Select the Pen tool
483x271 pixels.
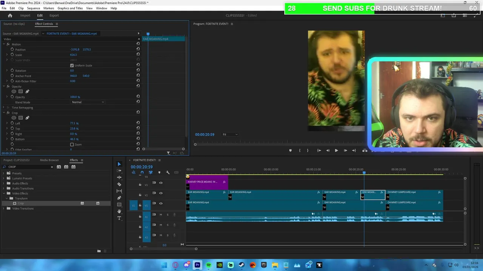click(119, 198)
